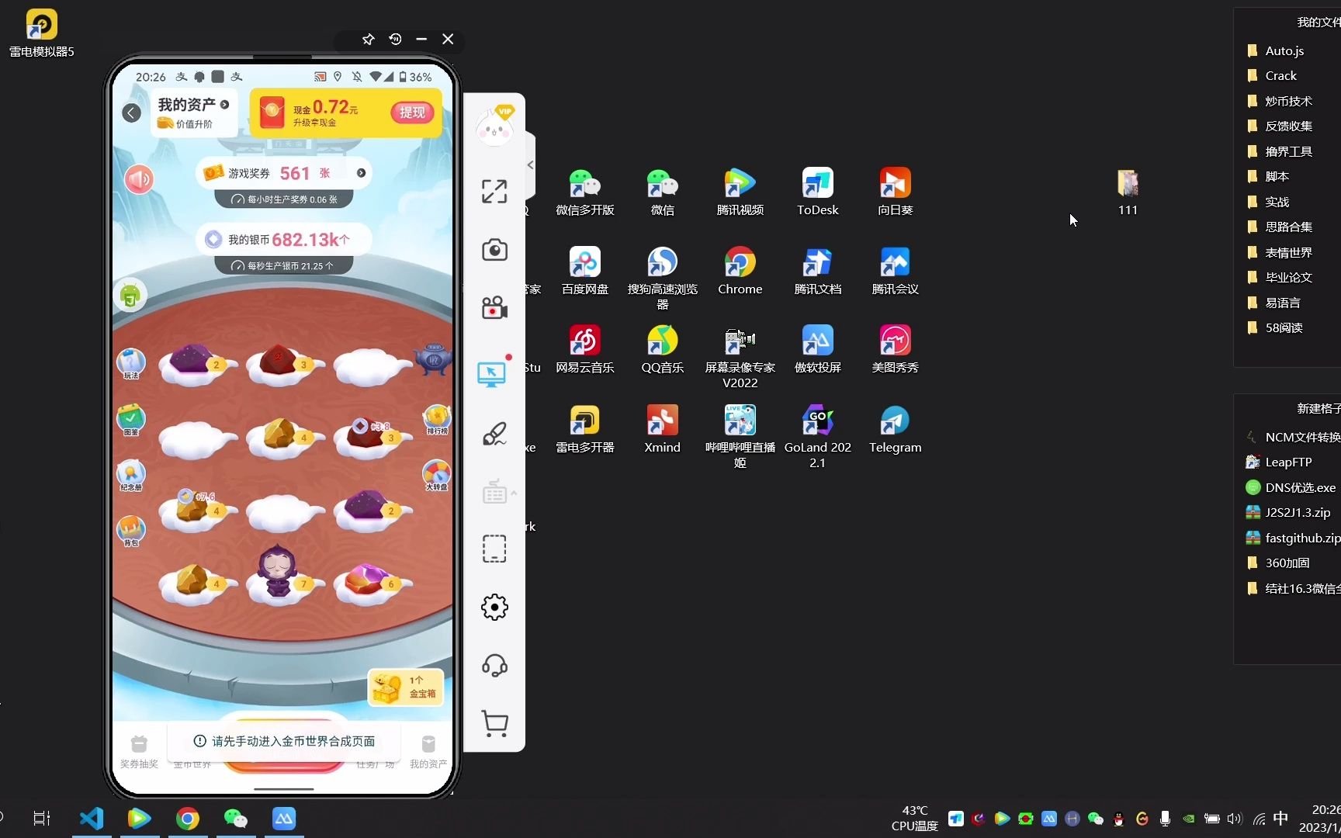The width and height of the screenshot is (1341, 838).
Task: Expand the 游戏奖券 561 arrow
Action: 361,173
